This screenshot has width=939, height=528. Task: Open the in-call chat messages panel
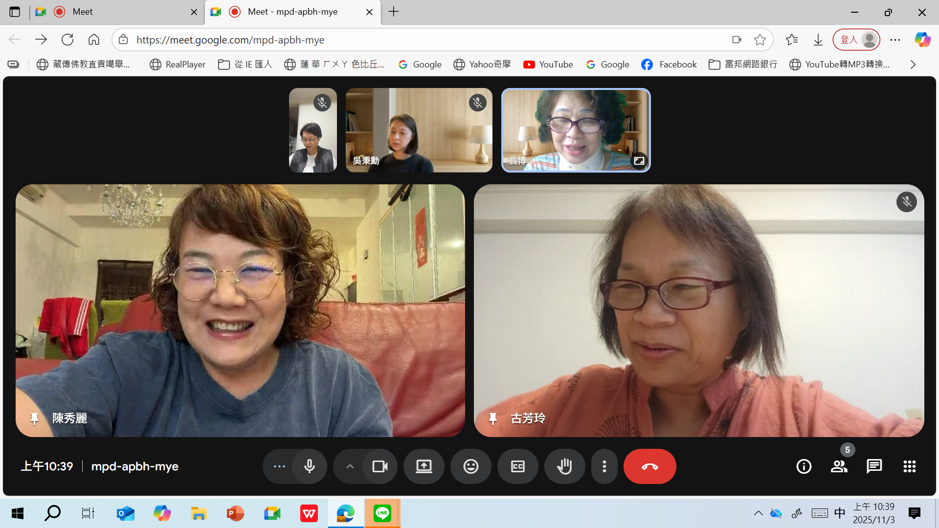click(x=874, y=466)
